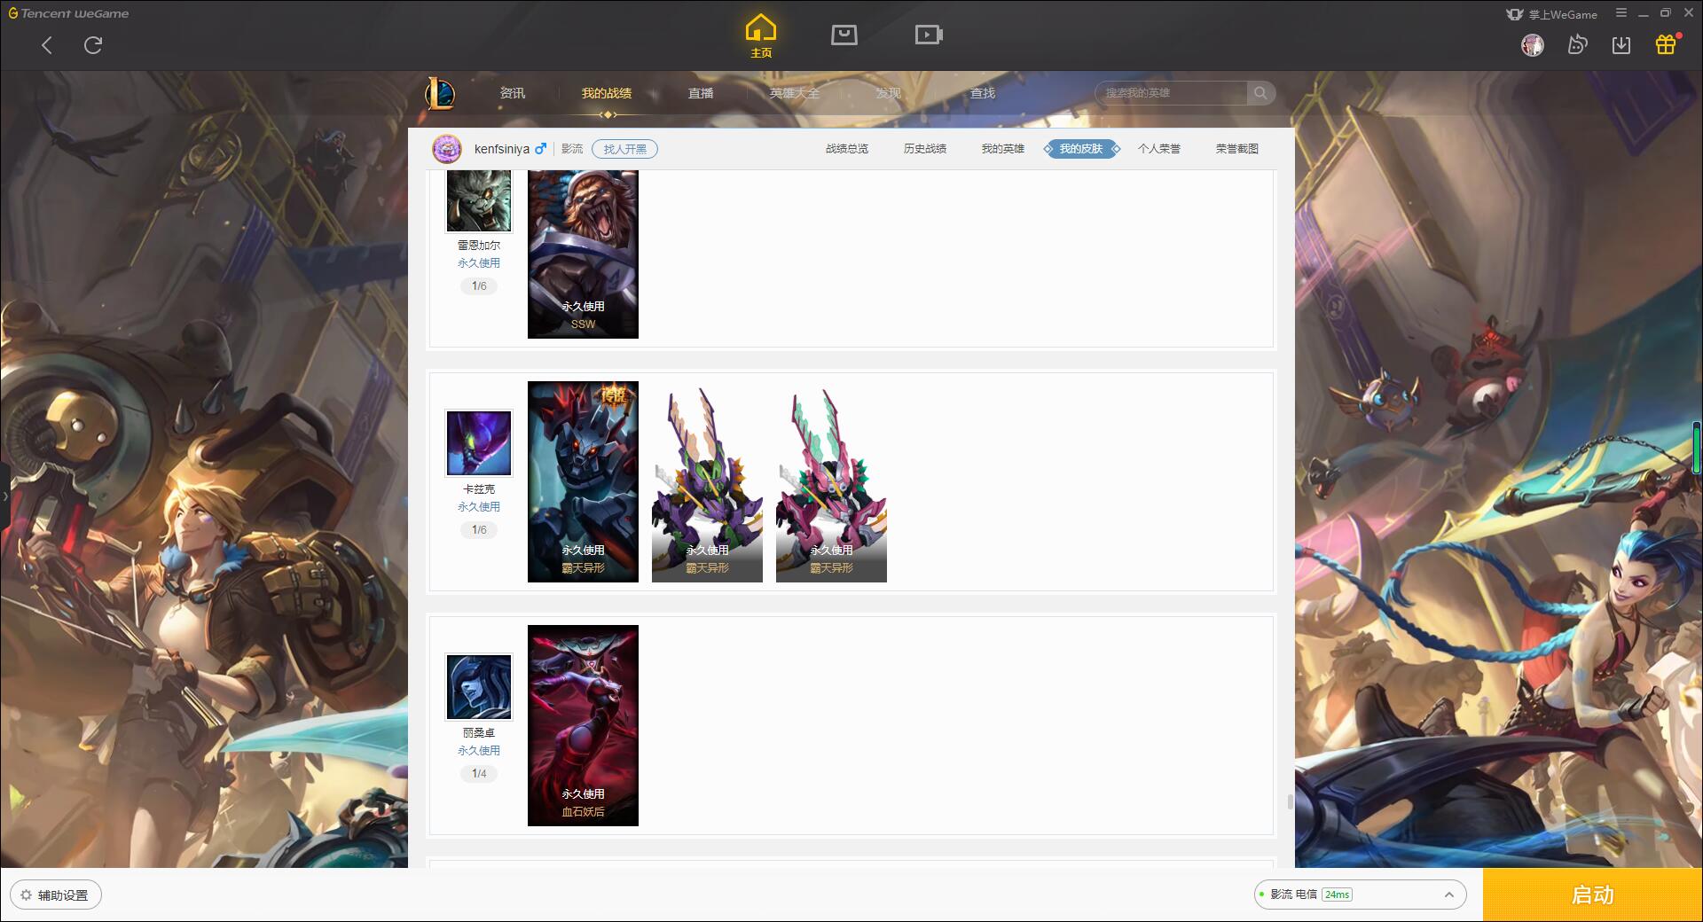The width and height of the screenshot is (1703, 922).
Task: Click the 影流 server label near username
Action: (x=573, y=149)
